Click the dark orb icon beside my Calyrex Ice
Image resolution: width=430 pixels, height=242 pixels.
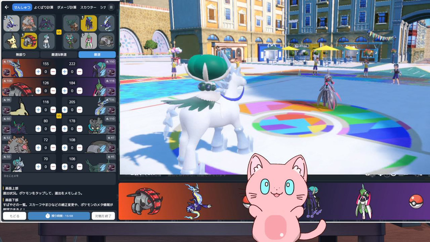(x=7, y=167)
